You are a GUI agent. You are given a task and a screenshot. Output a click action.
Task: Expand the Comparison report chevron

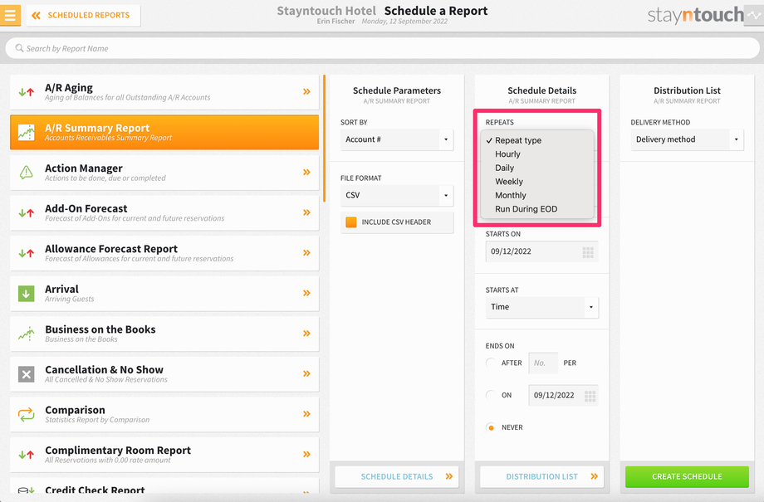pos(306,414)
